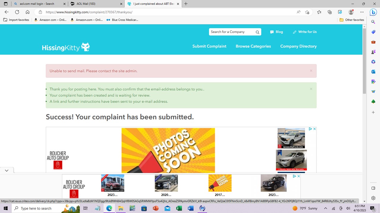Viewport: 380px width, 213px height.
Task: Click the Blue Cross Medicare favorite
Action: pyautogui.click(x=122, y=20)
